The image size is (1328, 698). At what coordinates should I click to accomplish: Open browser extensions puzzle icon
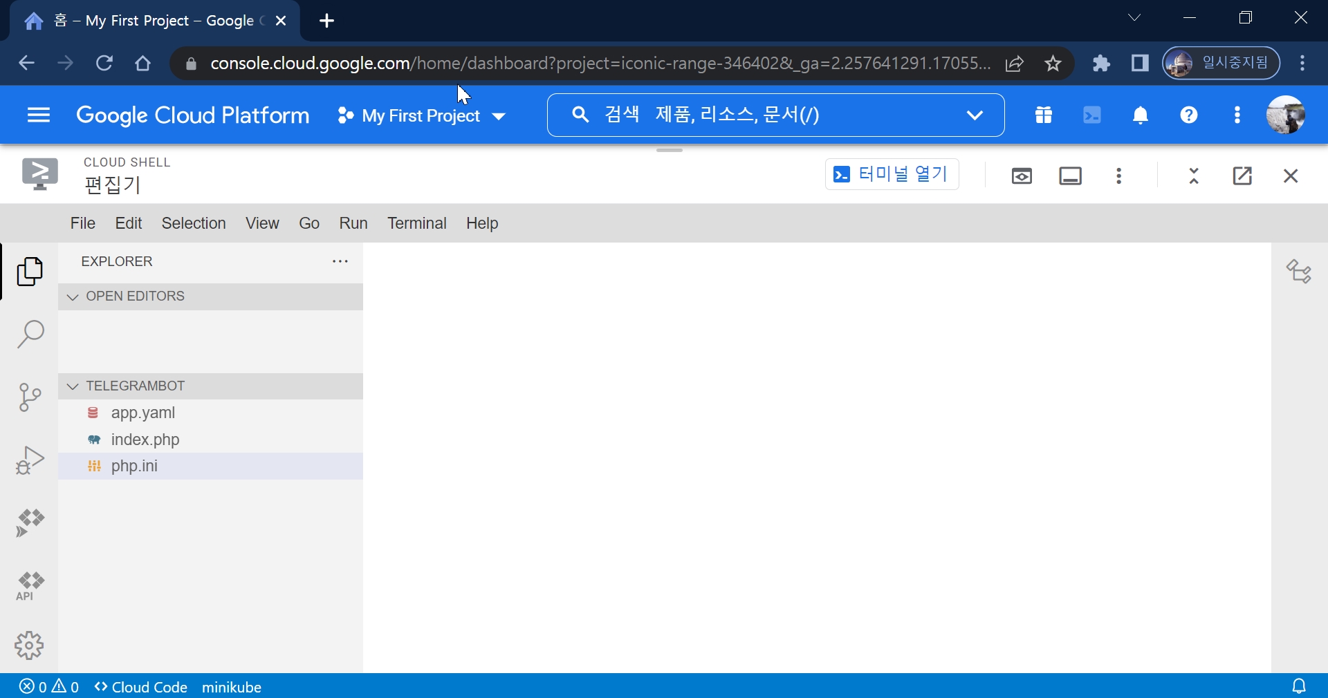click(1101, 64)
